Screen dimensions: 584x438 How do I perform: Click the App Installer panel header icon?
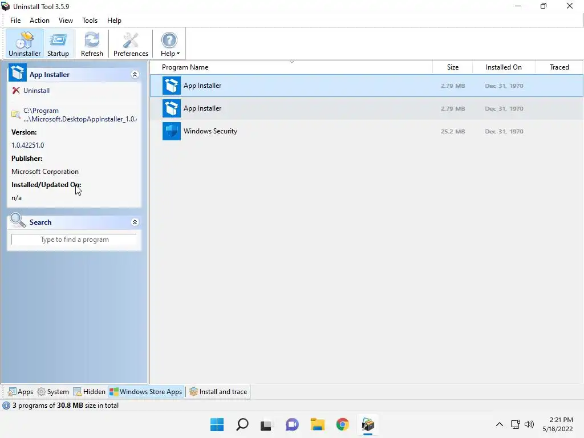pyautogui.click(x=18, y=72)
